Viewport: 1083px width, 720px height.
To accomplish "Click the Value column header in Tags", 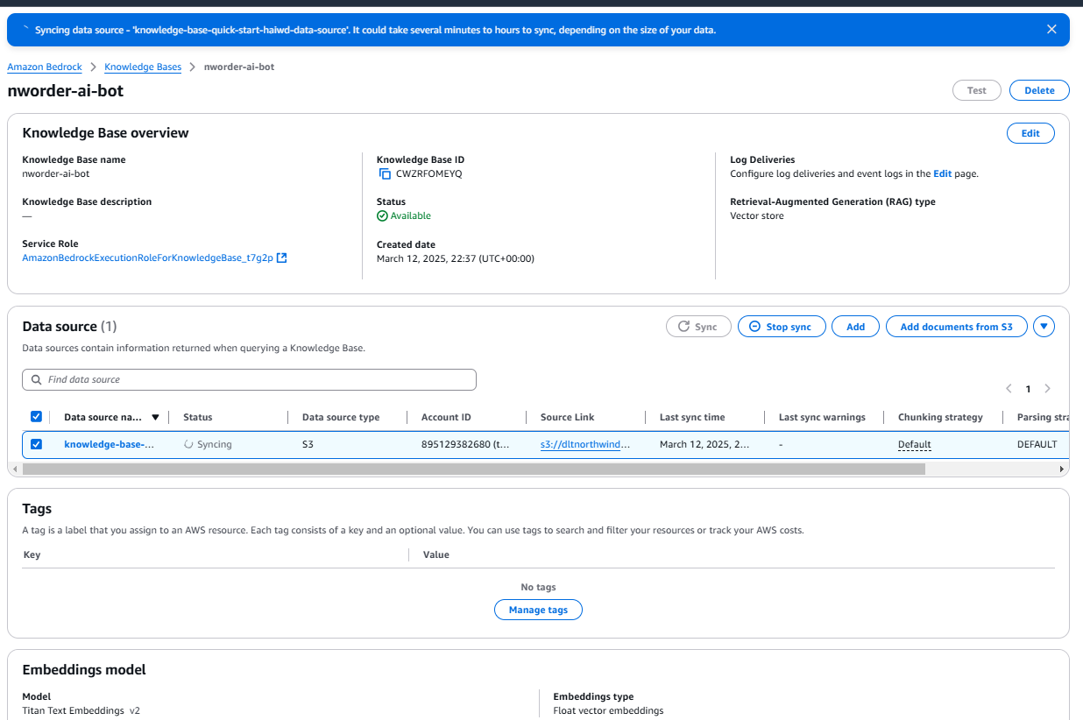I will [x=436, y=554].
